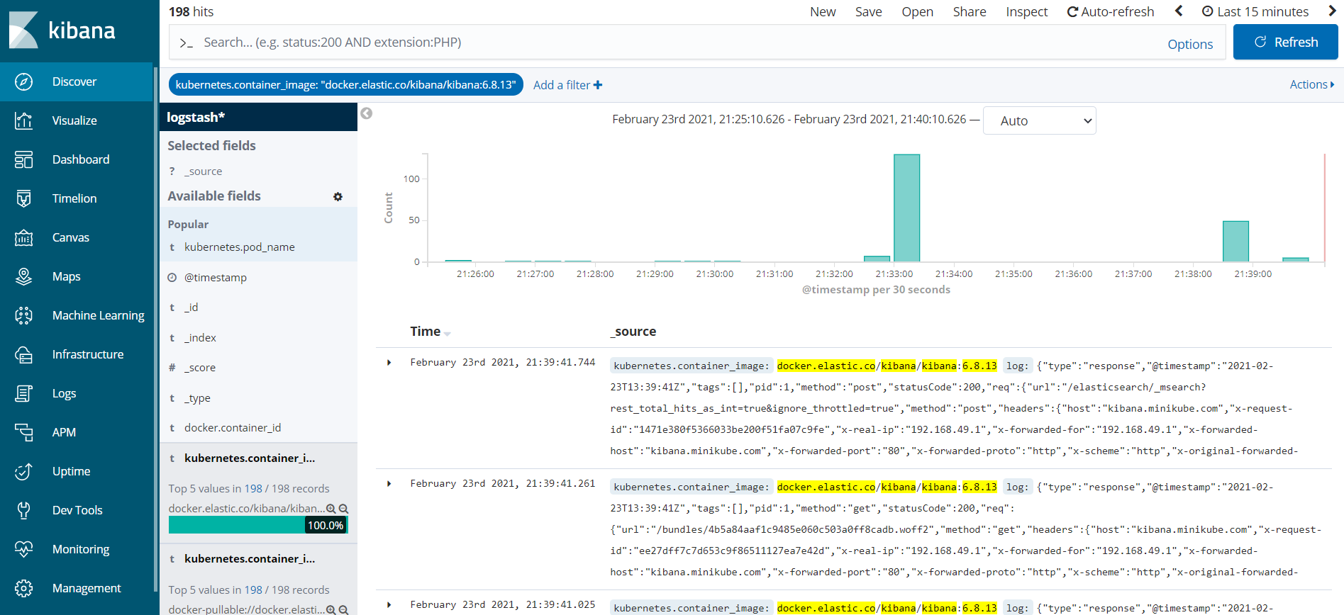Open Auto-refresh settings

(x=1111, y=11)
